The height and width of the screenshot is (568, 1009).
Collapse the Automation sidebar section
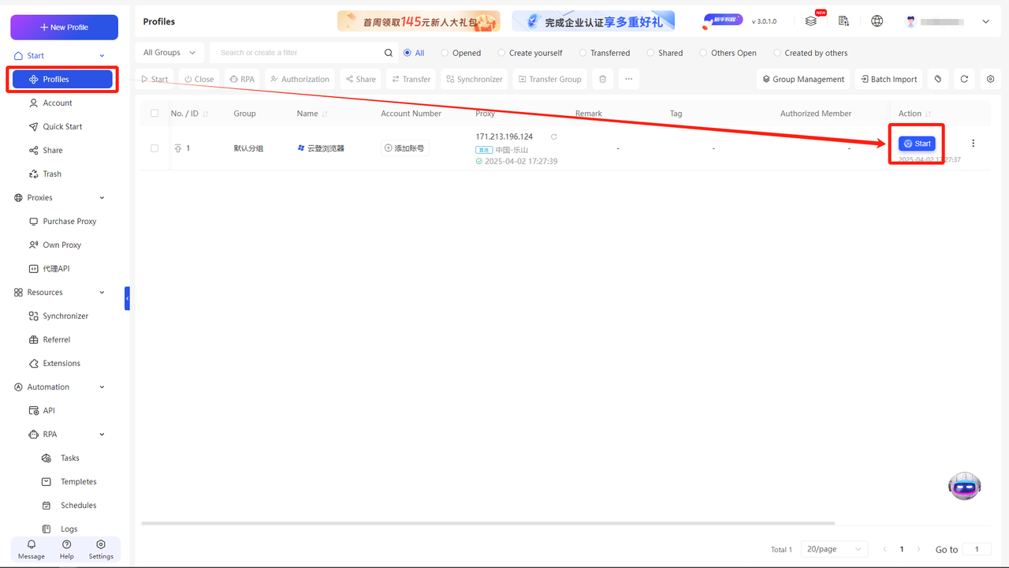102,387
